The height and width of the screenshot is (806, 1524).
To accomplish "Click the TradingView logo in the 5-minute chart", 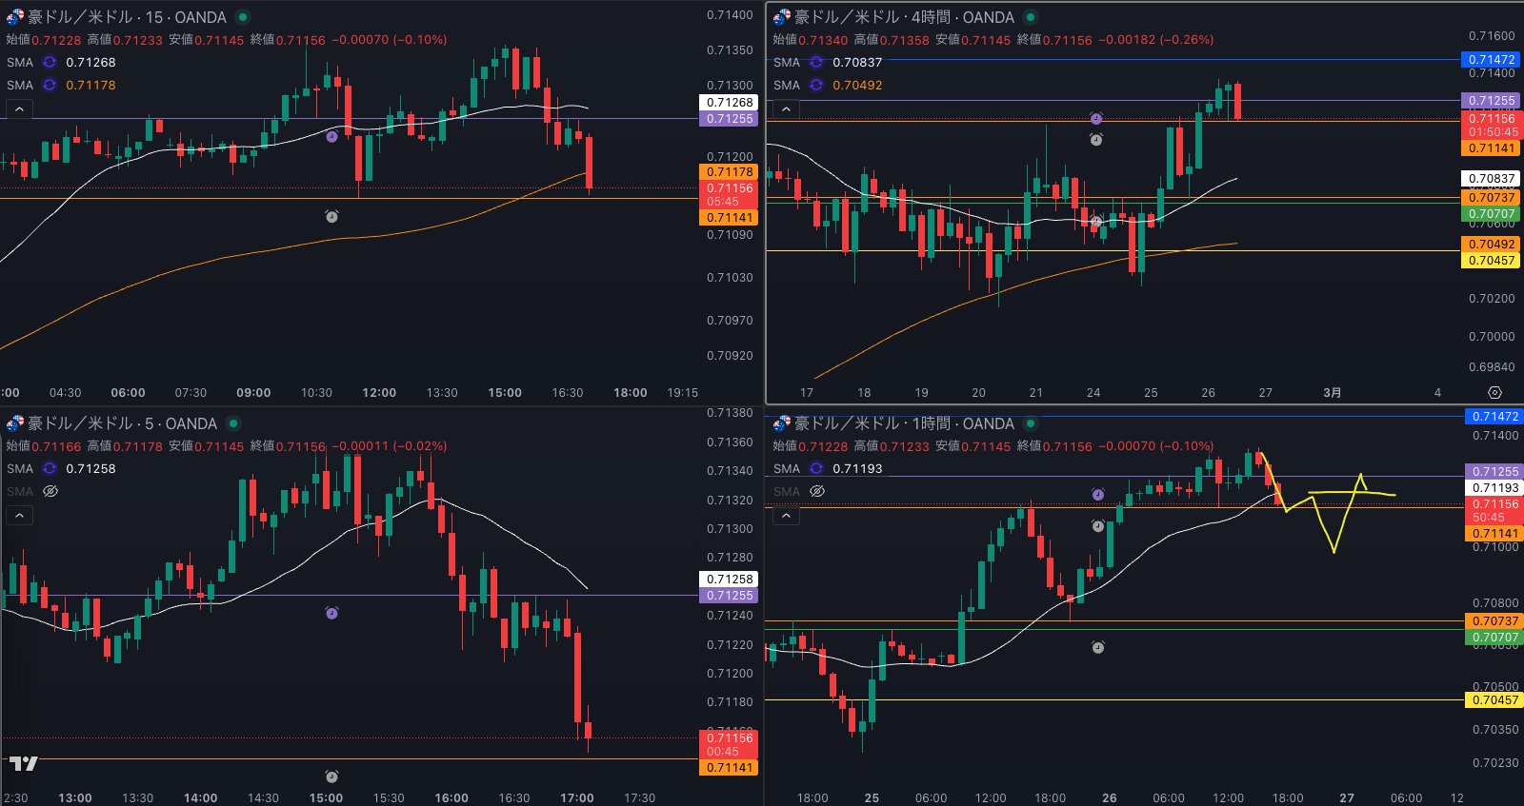I will (x=23, y=763).
